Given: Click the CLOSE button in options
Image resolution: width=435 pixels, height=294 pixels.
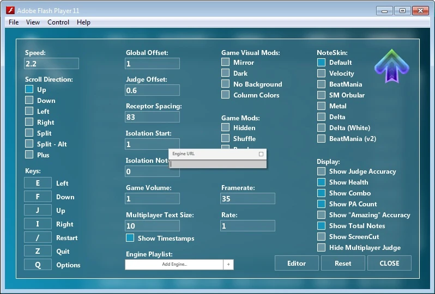Looking at the screenshot, I should coord(389,263).
